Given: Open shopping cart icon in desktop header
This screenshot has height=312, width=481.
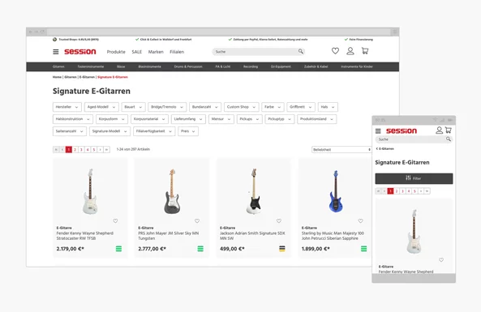Looking at the screenshot, I should [365, 51].
